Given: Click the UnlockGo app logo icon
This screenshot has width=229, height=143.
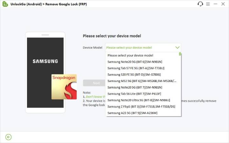Looking at the screenshot, I should 5,4.
